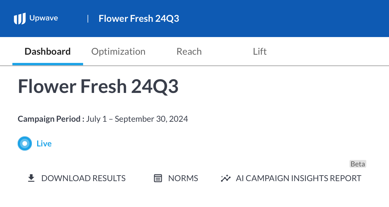Open the Dashboard tab

click(x=47, y=51)
